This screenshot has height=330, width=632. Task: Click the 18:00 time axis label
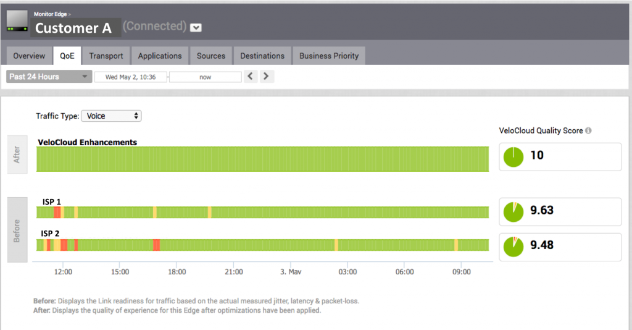(x=177, y=272)
